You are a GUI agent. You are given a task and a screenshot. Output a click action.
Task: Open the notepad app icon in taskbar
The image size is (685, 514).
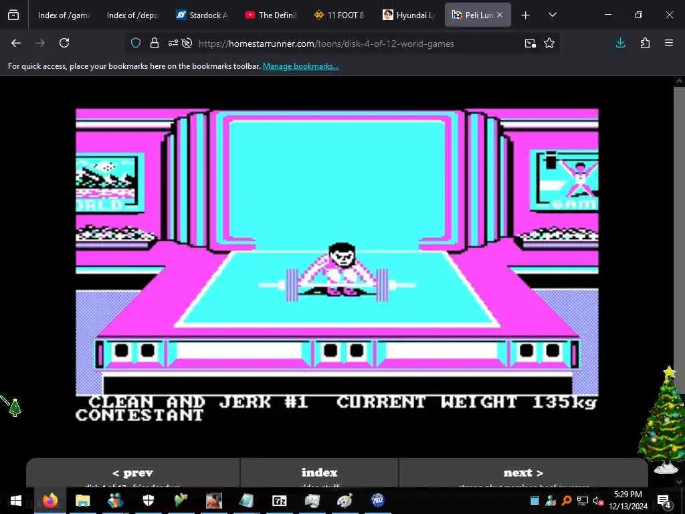(246, 501)
